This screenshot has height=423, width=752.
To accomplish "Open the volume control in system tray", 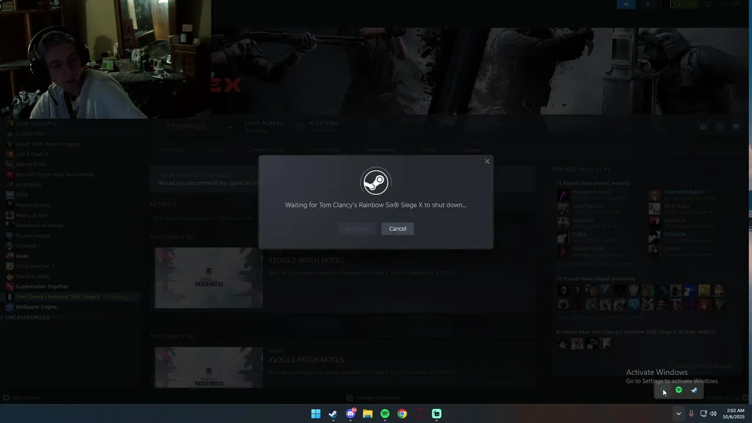I will pos(713,414).
